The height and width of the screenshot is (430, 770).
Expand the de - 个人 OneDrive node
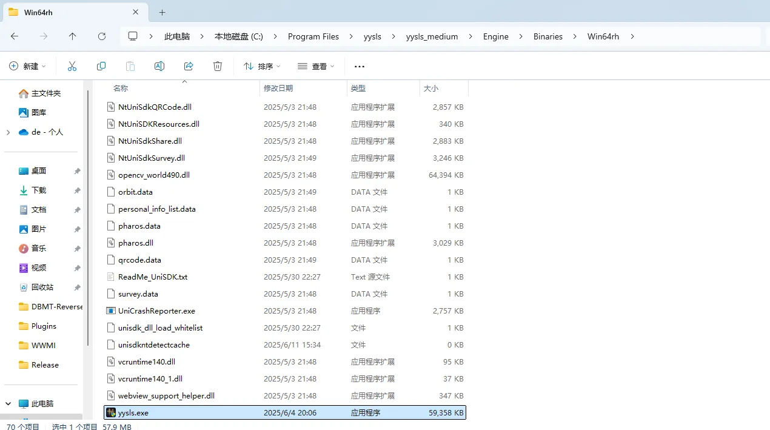(x=8, y=132)
